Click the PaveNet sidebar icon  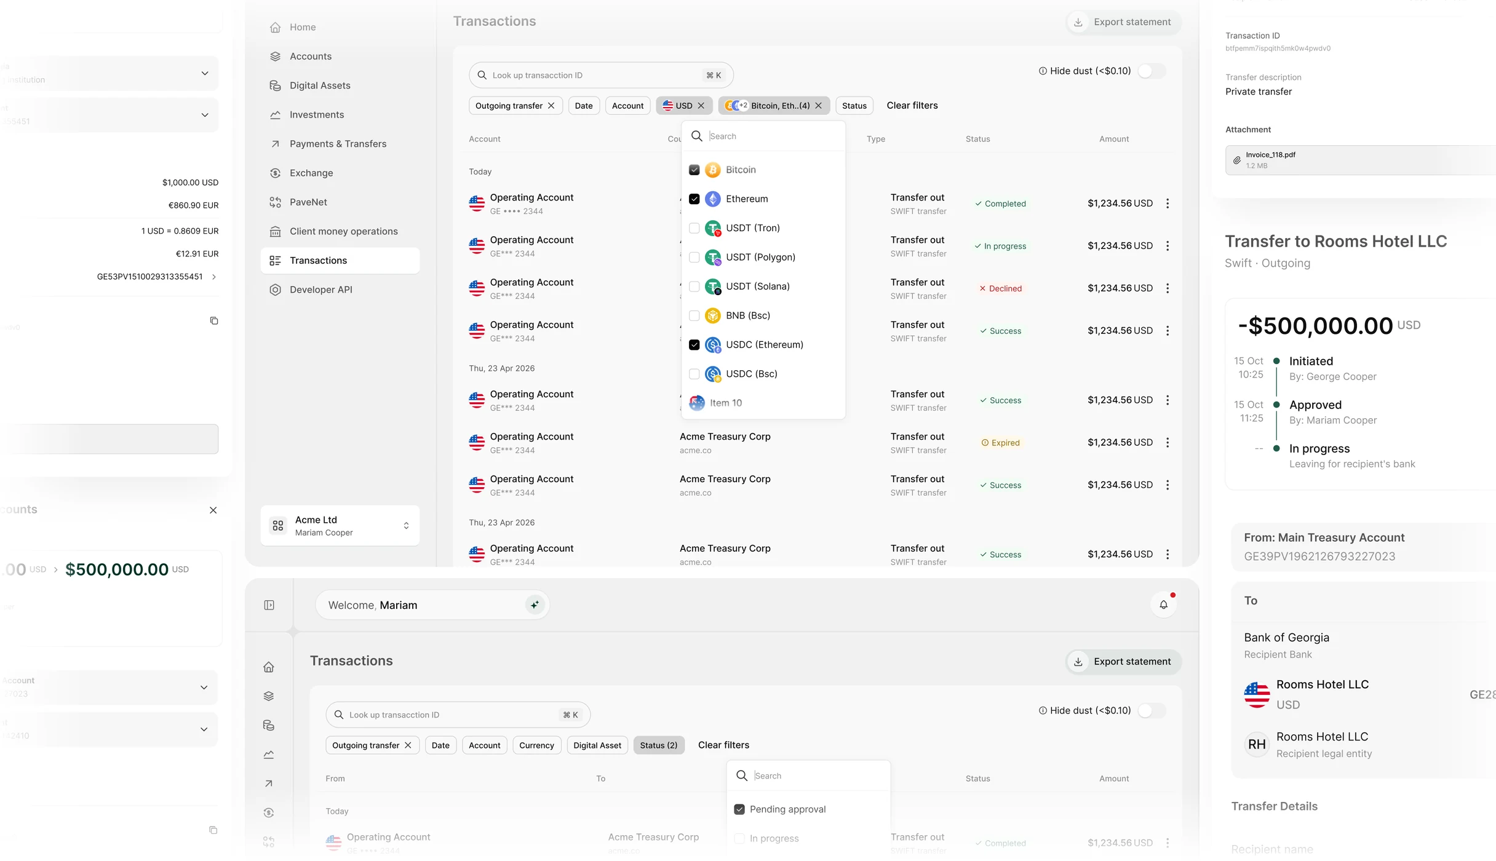pyautogui.click(x=275, y=202)
